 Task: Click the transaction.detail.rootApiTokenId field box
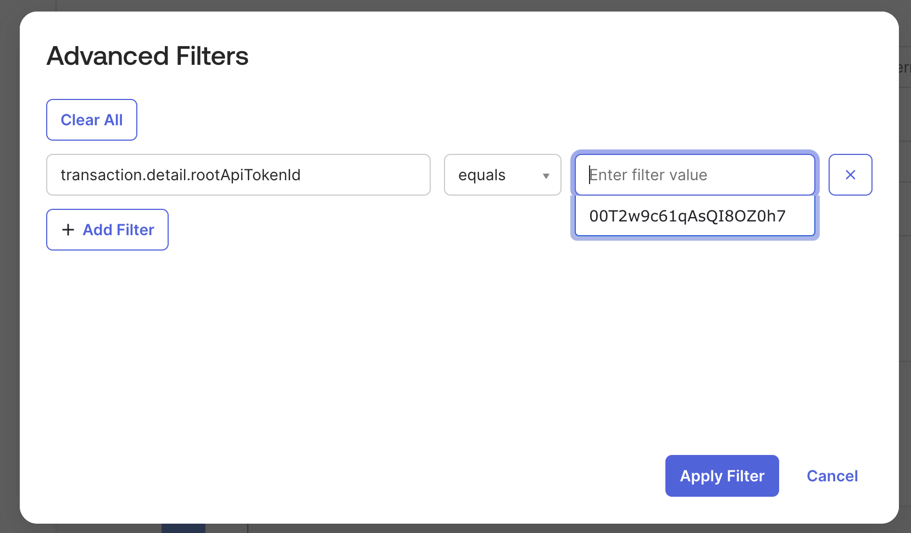tap(238, 175)
